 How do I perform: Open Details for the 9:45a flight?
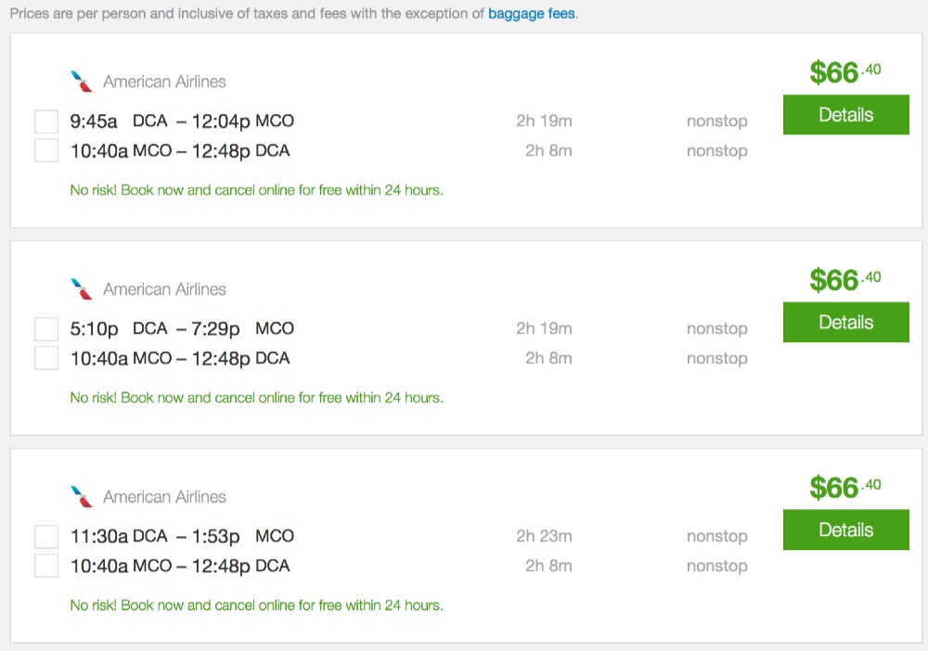pos(845,115)
